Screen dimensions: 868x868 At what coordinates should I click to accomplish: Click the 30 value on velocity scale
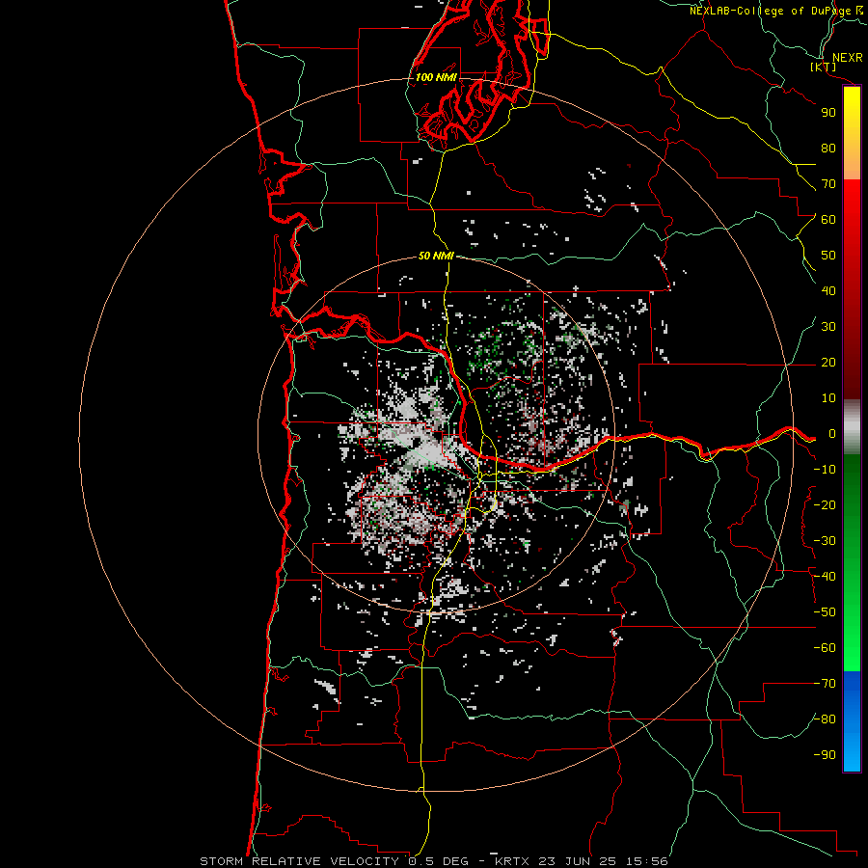point(828,327)
